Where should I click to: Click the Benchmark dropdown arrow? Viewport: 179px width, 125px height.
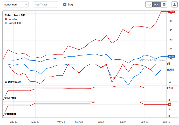coord(26,5)
